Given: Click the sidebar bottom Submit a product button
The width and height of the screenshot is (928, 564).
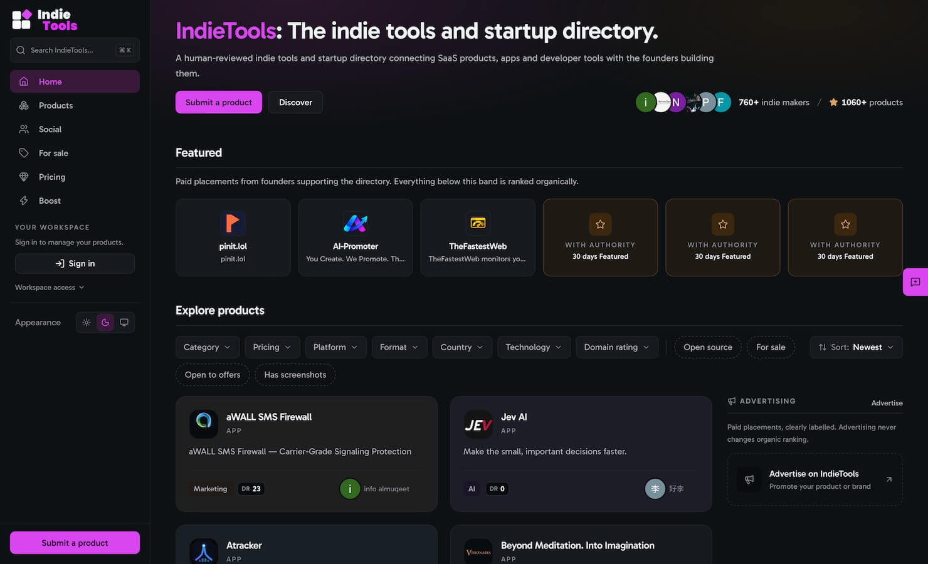Looking at the screenshot, I should point(75,543).
